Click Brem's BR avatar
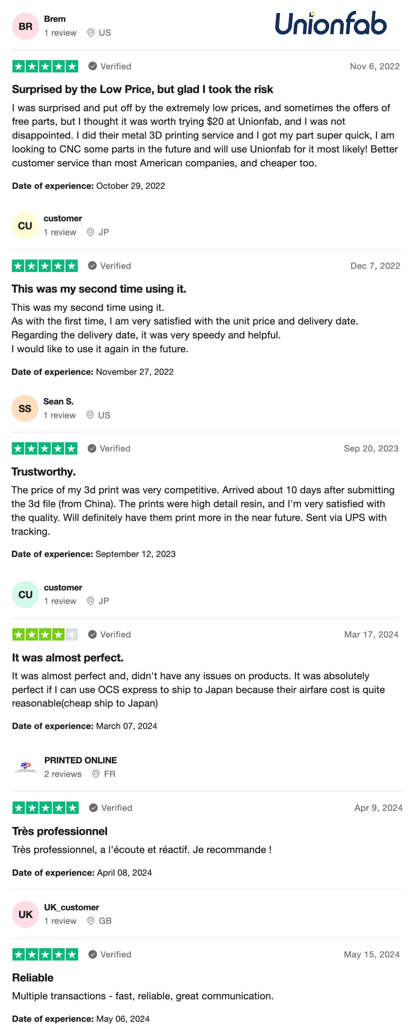 pos(25,26)
